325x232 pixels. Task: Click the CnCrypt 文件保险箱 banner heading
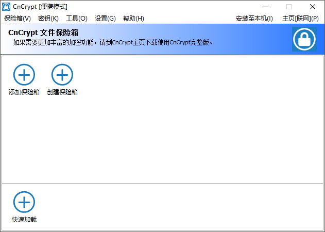click(43, 33)
